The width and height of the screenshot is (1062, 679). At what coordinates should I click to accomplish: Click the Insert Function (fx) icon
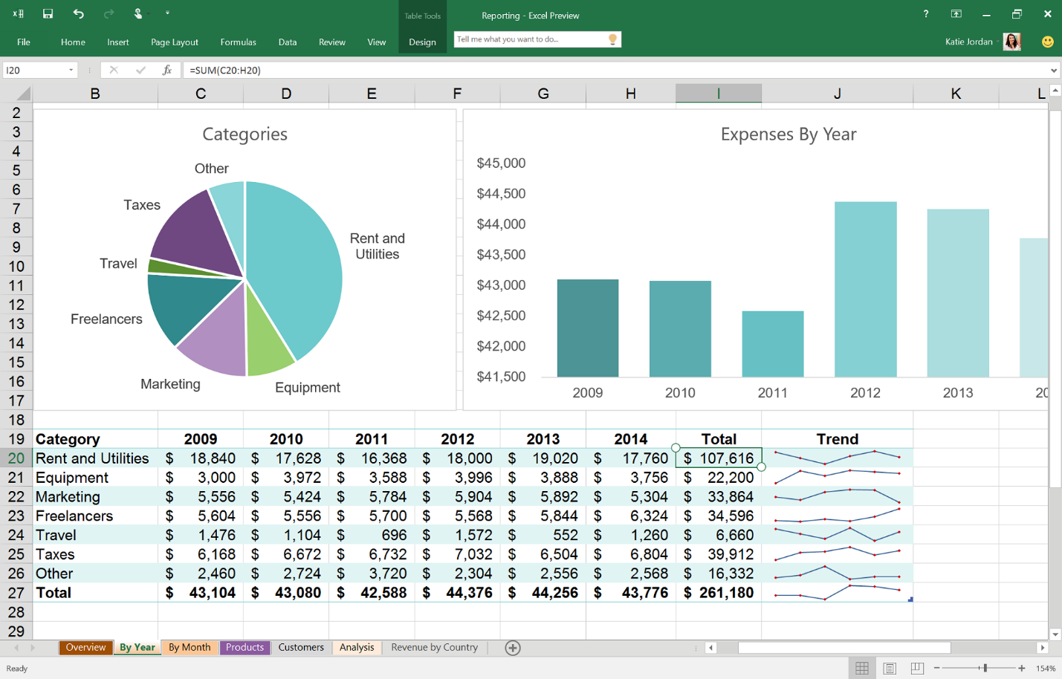click(x=168, y=69)
